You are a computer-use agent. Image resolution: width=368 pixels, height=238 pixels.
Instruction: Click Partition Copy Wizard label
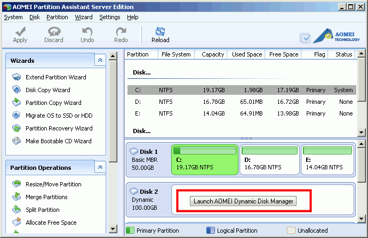53,103
